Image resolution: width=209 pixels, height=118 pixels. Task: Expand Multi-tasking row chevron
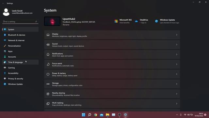pos(177,104)
